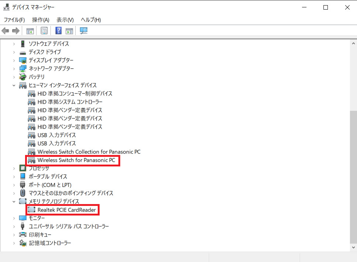Click the USB controller category icon
Image resolution: width=357 pixels, height=262 pixels.
pos(23,226)
